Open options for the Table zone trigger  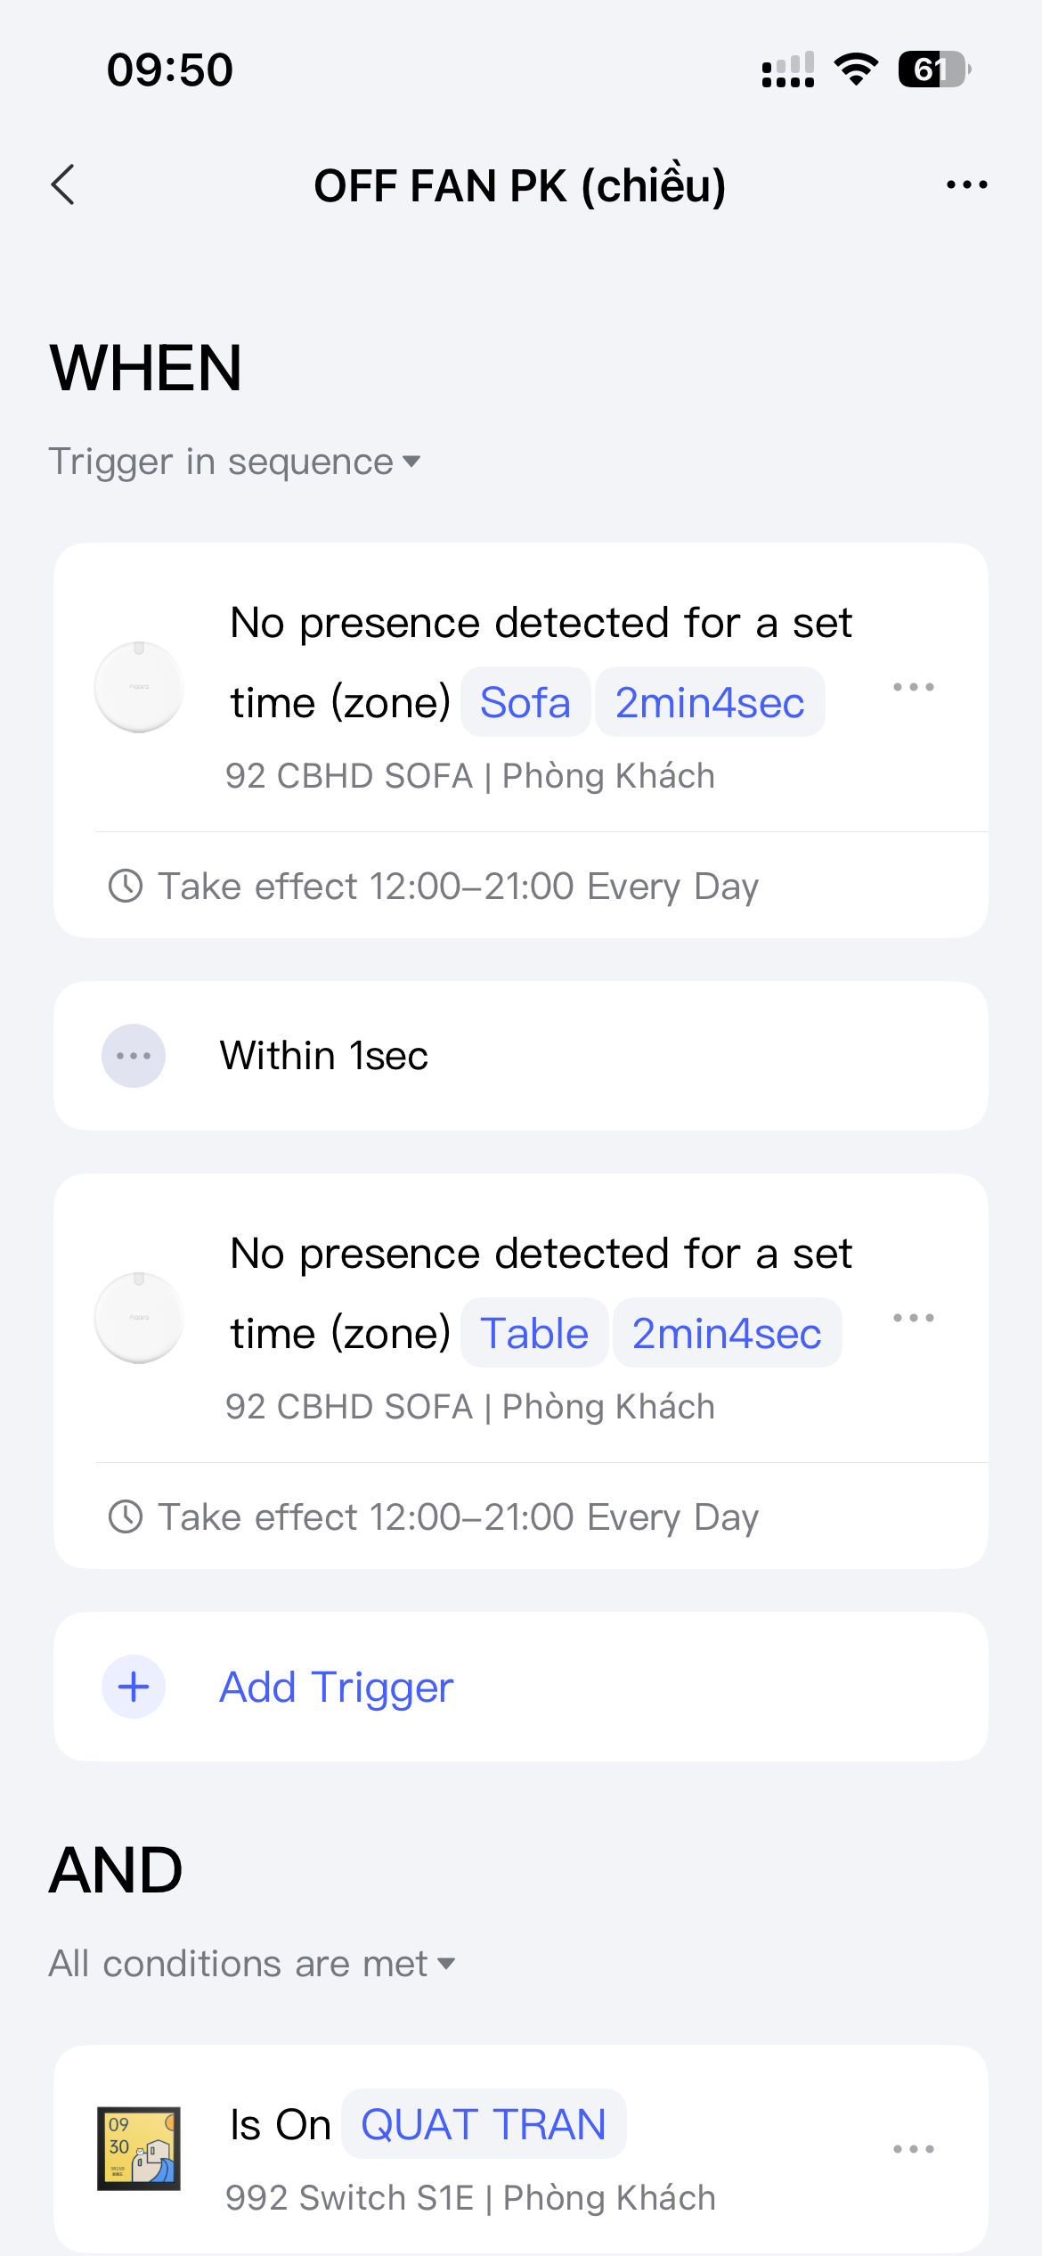pyautogui.click(x=914, y=1318)
